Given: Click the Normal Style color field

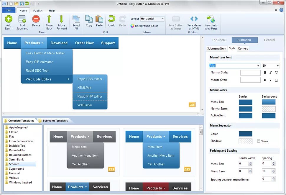Looking at the screenshot, I should 250,73.
